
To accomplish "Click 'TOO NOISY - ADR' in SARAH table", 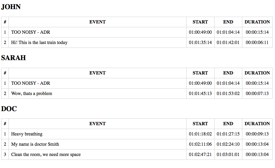I will click(x=31, y=83).
